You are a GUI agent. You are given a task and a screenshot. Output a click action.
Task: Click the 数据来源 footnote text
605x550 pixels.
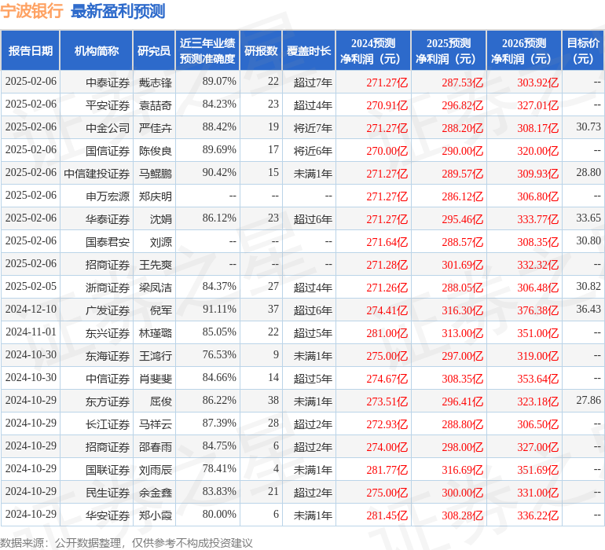point(126,543)
